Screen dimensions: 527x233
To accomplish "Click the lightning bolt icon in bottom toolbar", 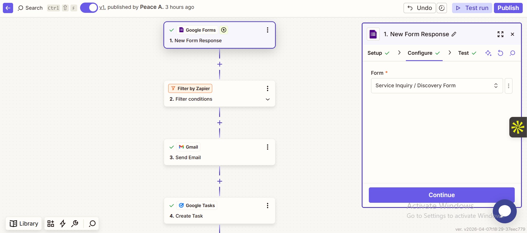I will coord(63,224).
